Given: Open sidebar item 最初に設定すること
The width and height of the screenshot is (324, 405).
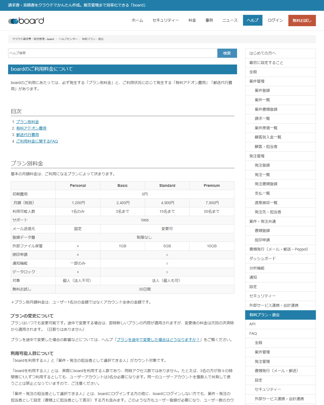Looking at the screenshot, I should (280, 63).
